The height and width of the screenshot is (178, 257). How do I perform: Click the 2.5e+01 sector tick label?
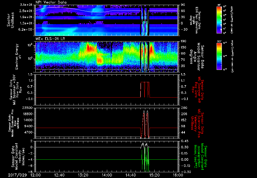26,11
